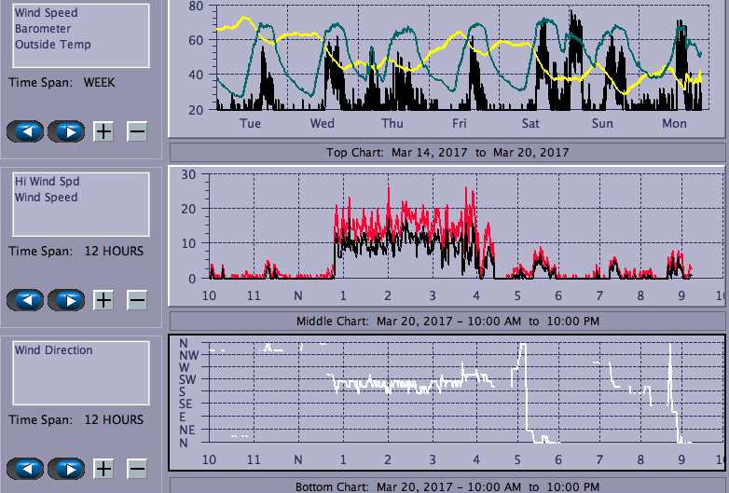The height and width of the screenshot is (493, 729).
Task: Select Hi Wind Spd in the middle list
Action: tap(46, 182)
